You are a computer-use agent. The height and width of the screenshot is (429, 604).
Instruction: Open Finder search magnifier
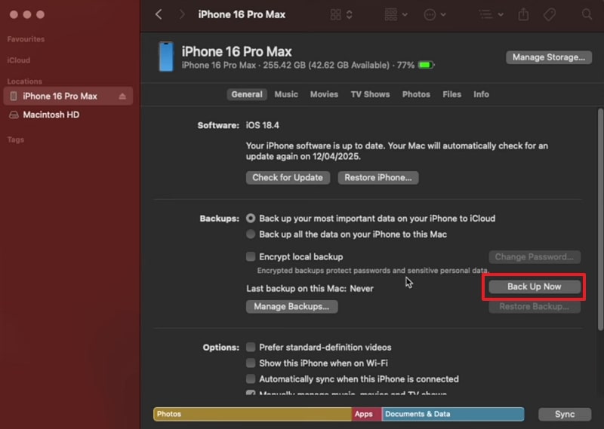pos(587,14)
